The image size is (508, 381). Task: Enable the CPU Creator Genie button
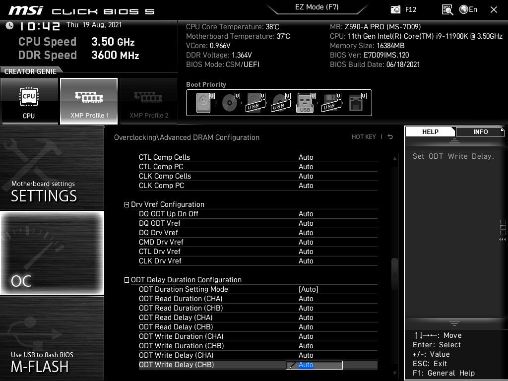coord(29,101)
